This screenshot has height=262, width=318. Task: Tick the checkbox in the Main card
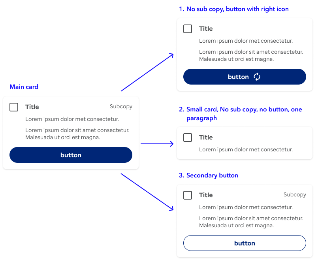coord(14,107)
